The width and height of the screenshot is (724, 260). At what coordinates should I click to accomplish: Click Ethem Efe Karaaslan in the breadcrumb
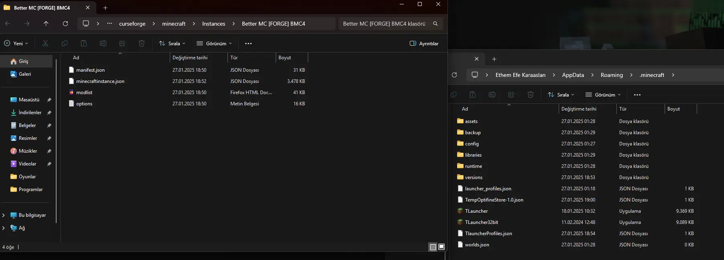click(x=521, y=75)
